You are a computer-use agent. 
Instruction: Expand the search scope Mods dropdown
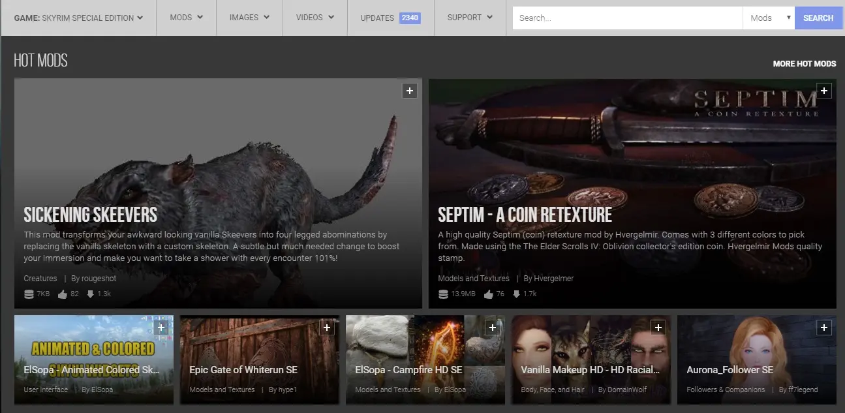(x=769, y=18)
